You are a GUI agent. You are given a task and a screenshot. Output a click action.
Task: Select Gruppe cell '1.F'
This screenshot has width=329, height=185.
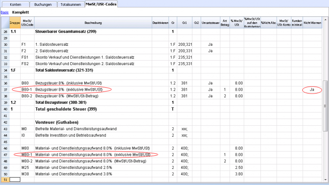click(15, 70)
